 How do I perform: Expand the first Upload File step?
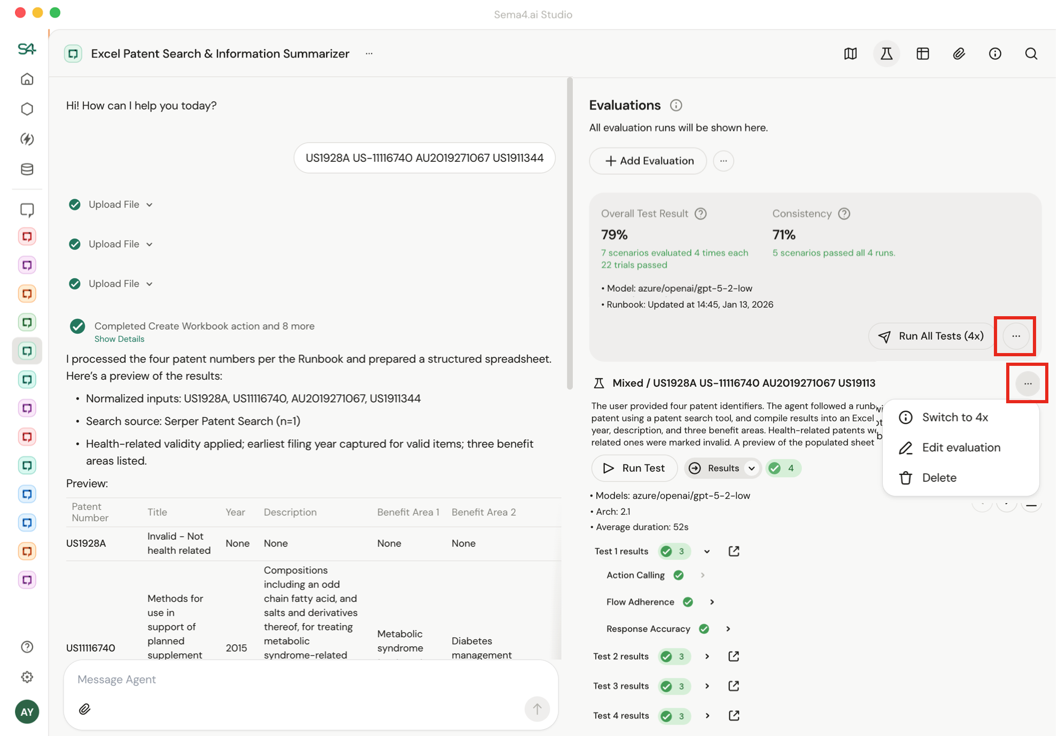pyautogui.click(x=150, y=205)
